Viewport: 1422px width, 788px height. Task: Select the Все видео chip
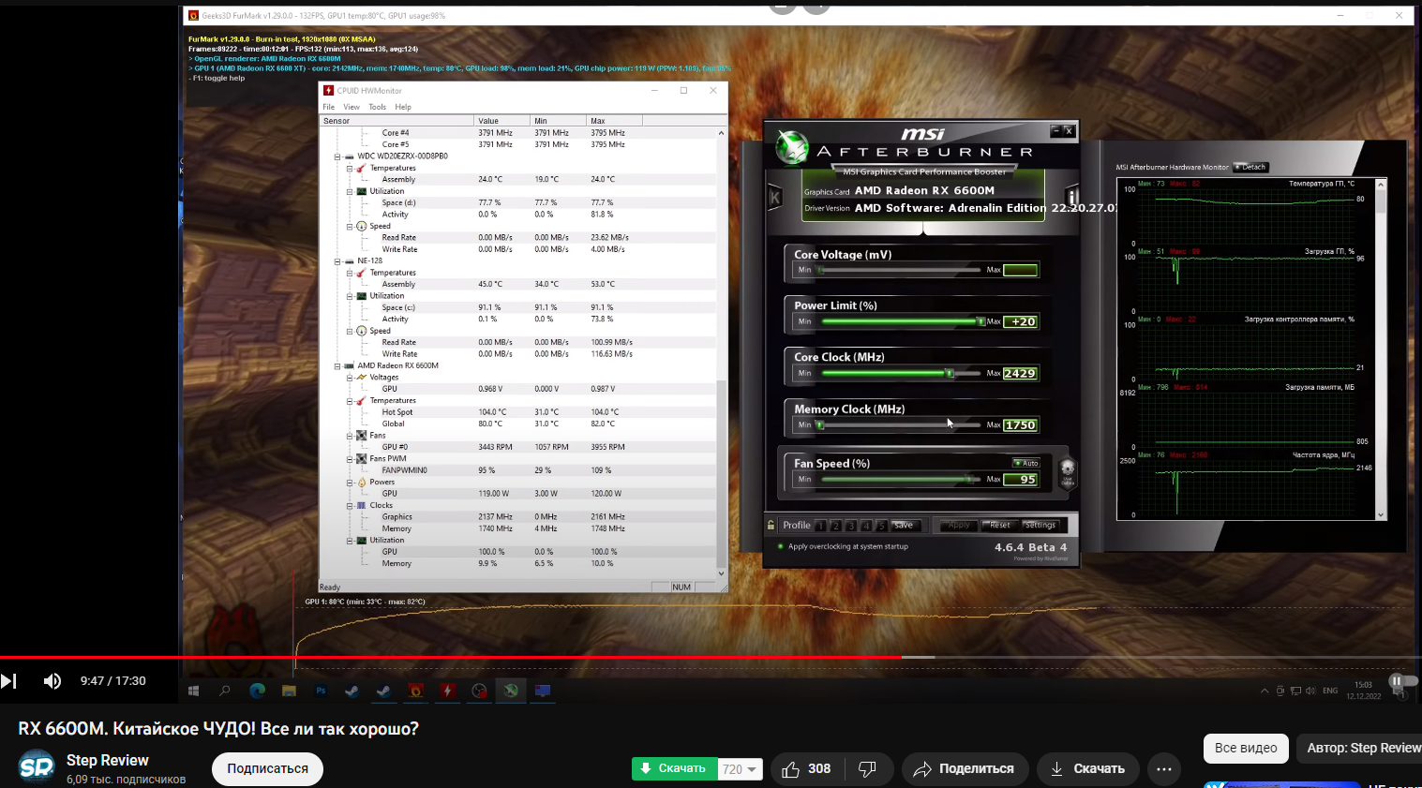[x=1246, y=748]
